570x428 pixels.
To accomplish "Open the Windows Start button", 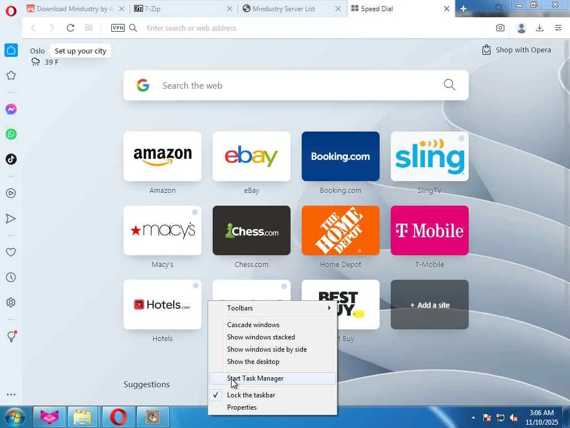I will pos(14,417).
